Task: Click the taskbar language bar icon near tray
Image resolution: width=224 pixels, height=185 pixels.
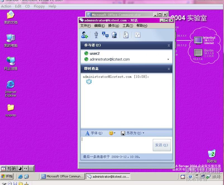Action: [183, 177]
